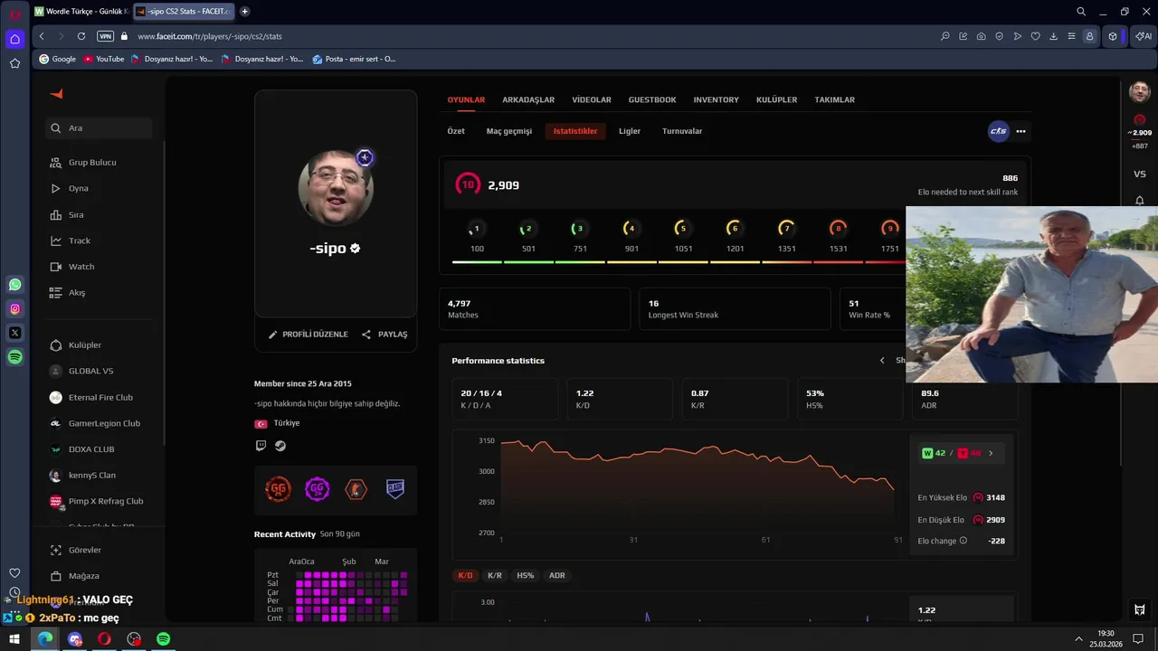Open Watch in the sidebar

pos(81,267)
